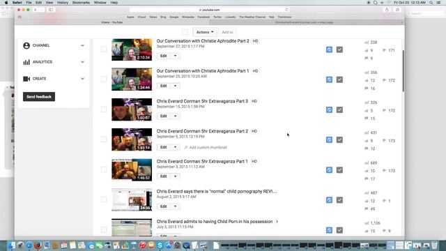This screenshot has width=446, height=251.
Task: Open thumbnail of Extravaganza Part 3
Action: coord(132,109)
